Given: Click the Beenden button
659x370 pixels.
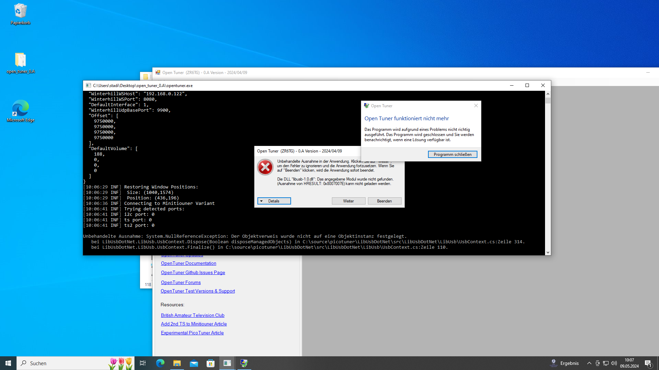Looking at the screenshot, I should (384, 201).
